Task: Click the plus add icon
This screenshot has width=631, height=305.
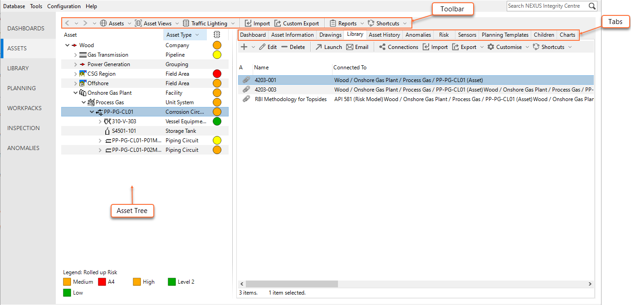Action: click(244, 47)
